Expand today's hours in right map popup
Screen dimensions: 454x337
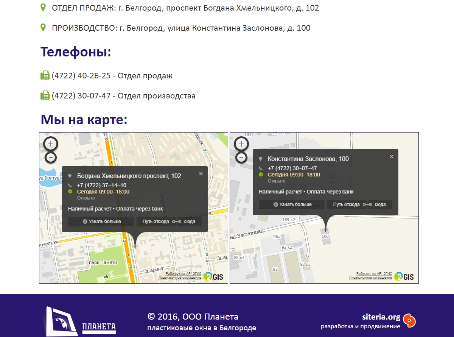point(294,175)
